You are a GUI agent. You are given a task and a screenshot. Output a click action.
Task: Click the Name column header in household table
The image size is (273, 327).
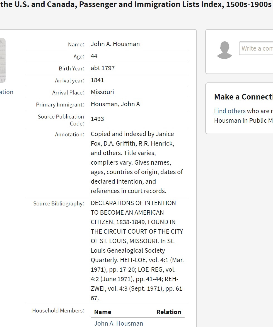tap(103, 312)
